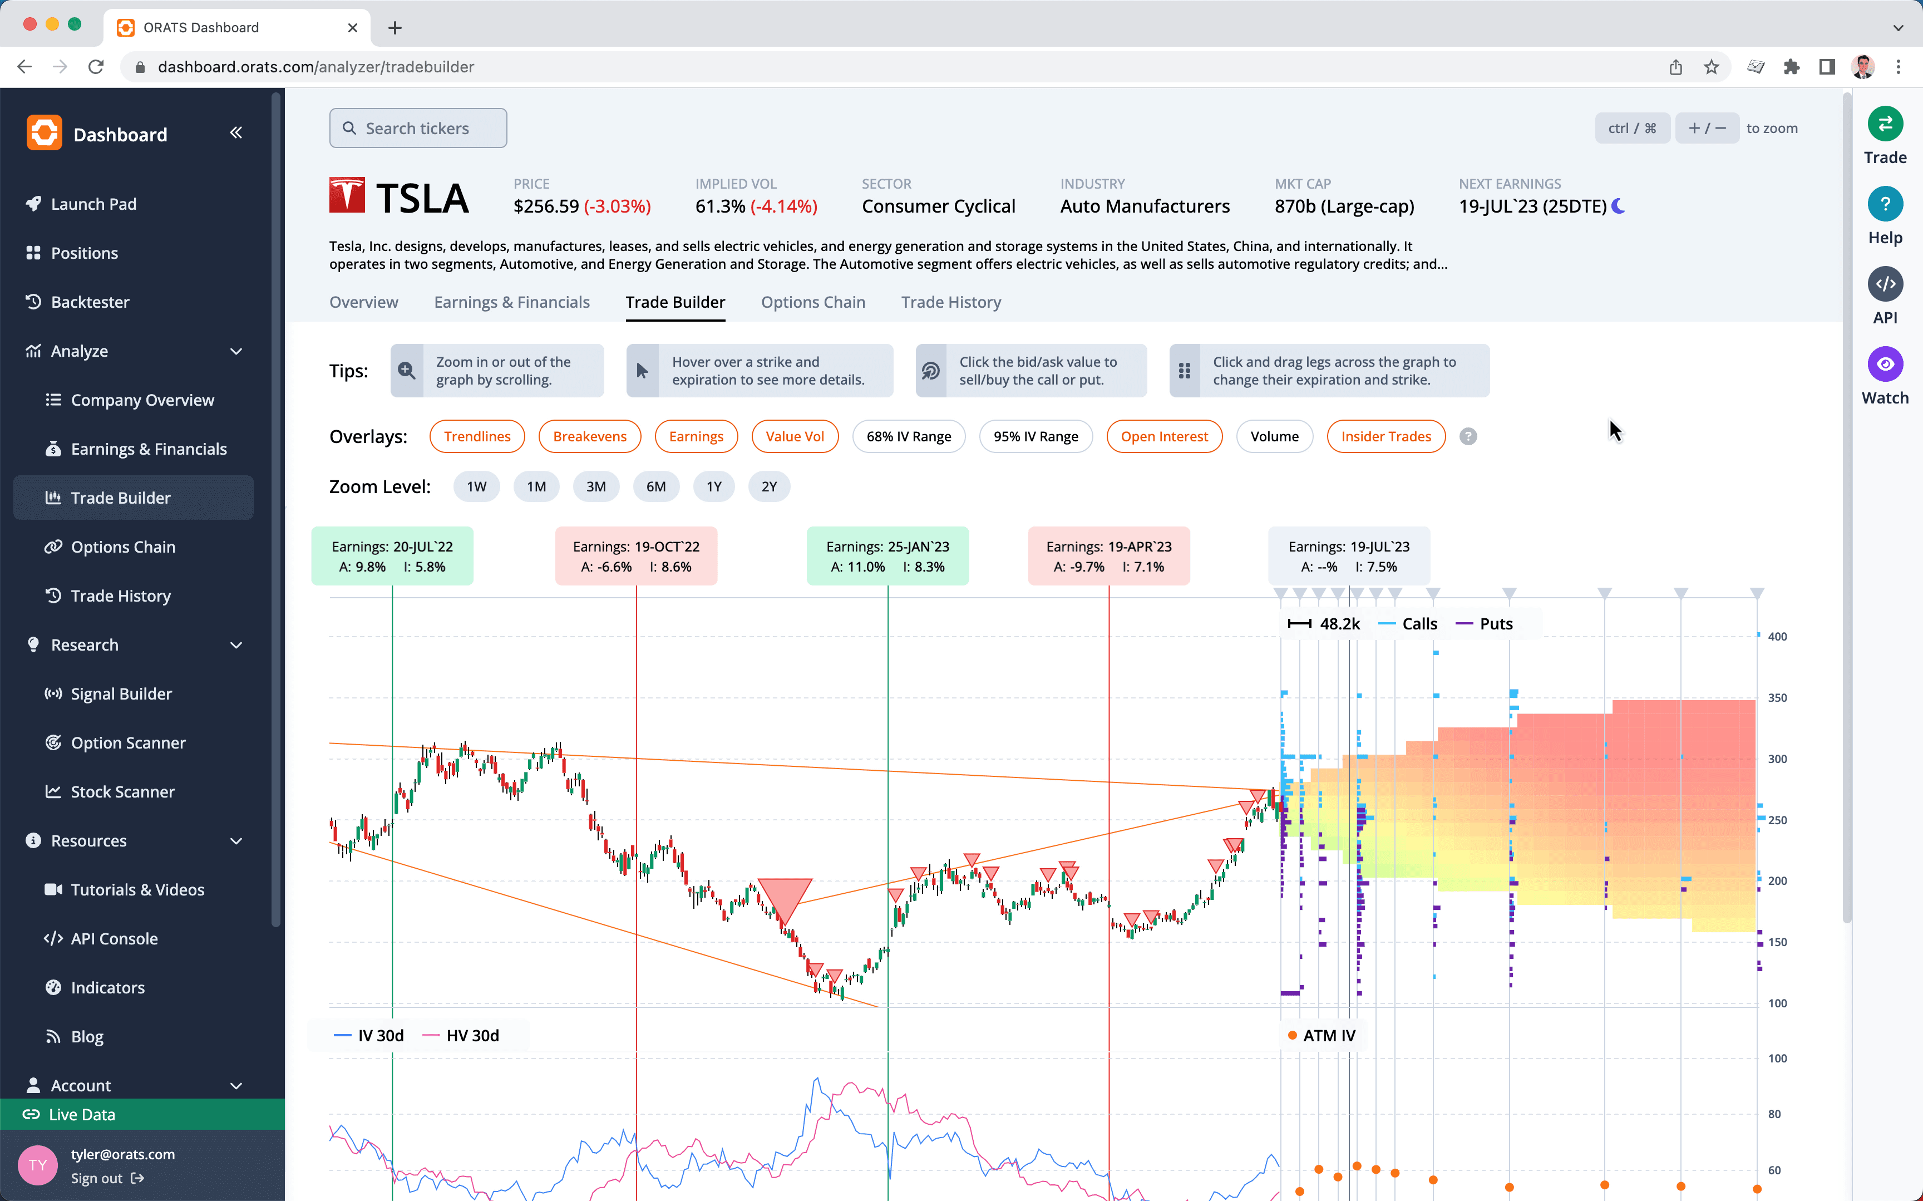Viewport: 1923px width, 1201px height.
Task: Click the browser reload icon
Action: click(96, 67)
